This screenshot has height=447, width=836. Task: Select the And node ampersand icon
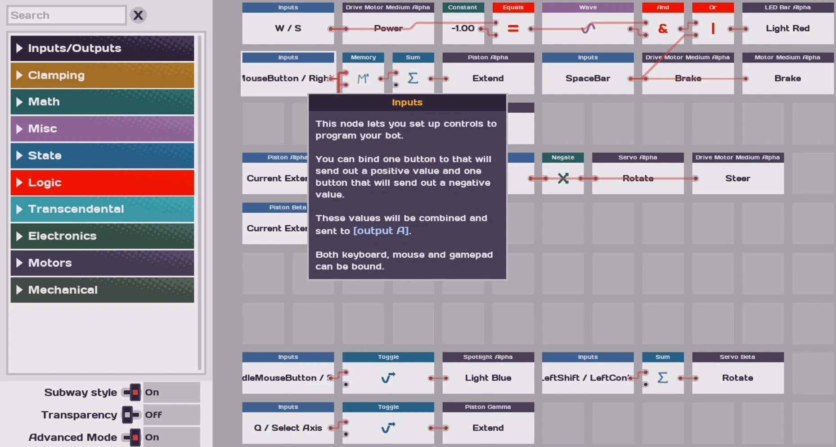click(x=663, y=29)
